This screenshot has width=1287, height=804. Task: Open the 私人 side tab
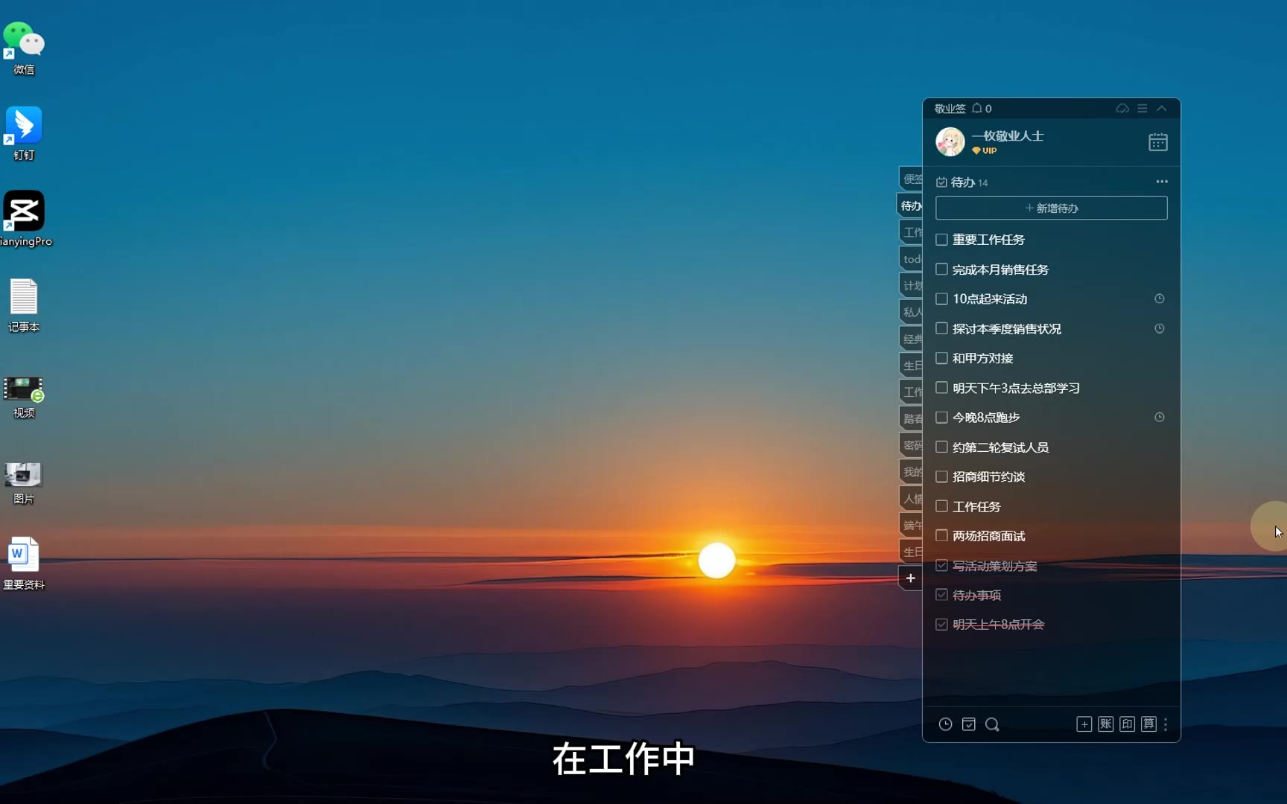click(911, 312)
